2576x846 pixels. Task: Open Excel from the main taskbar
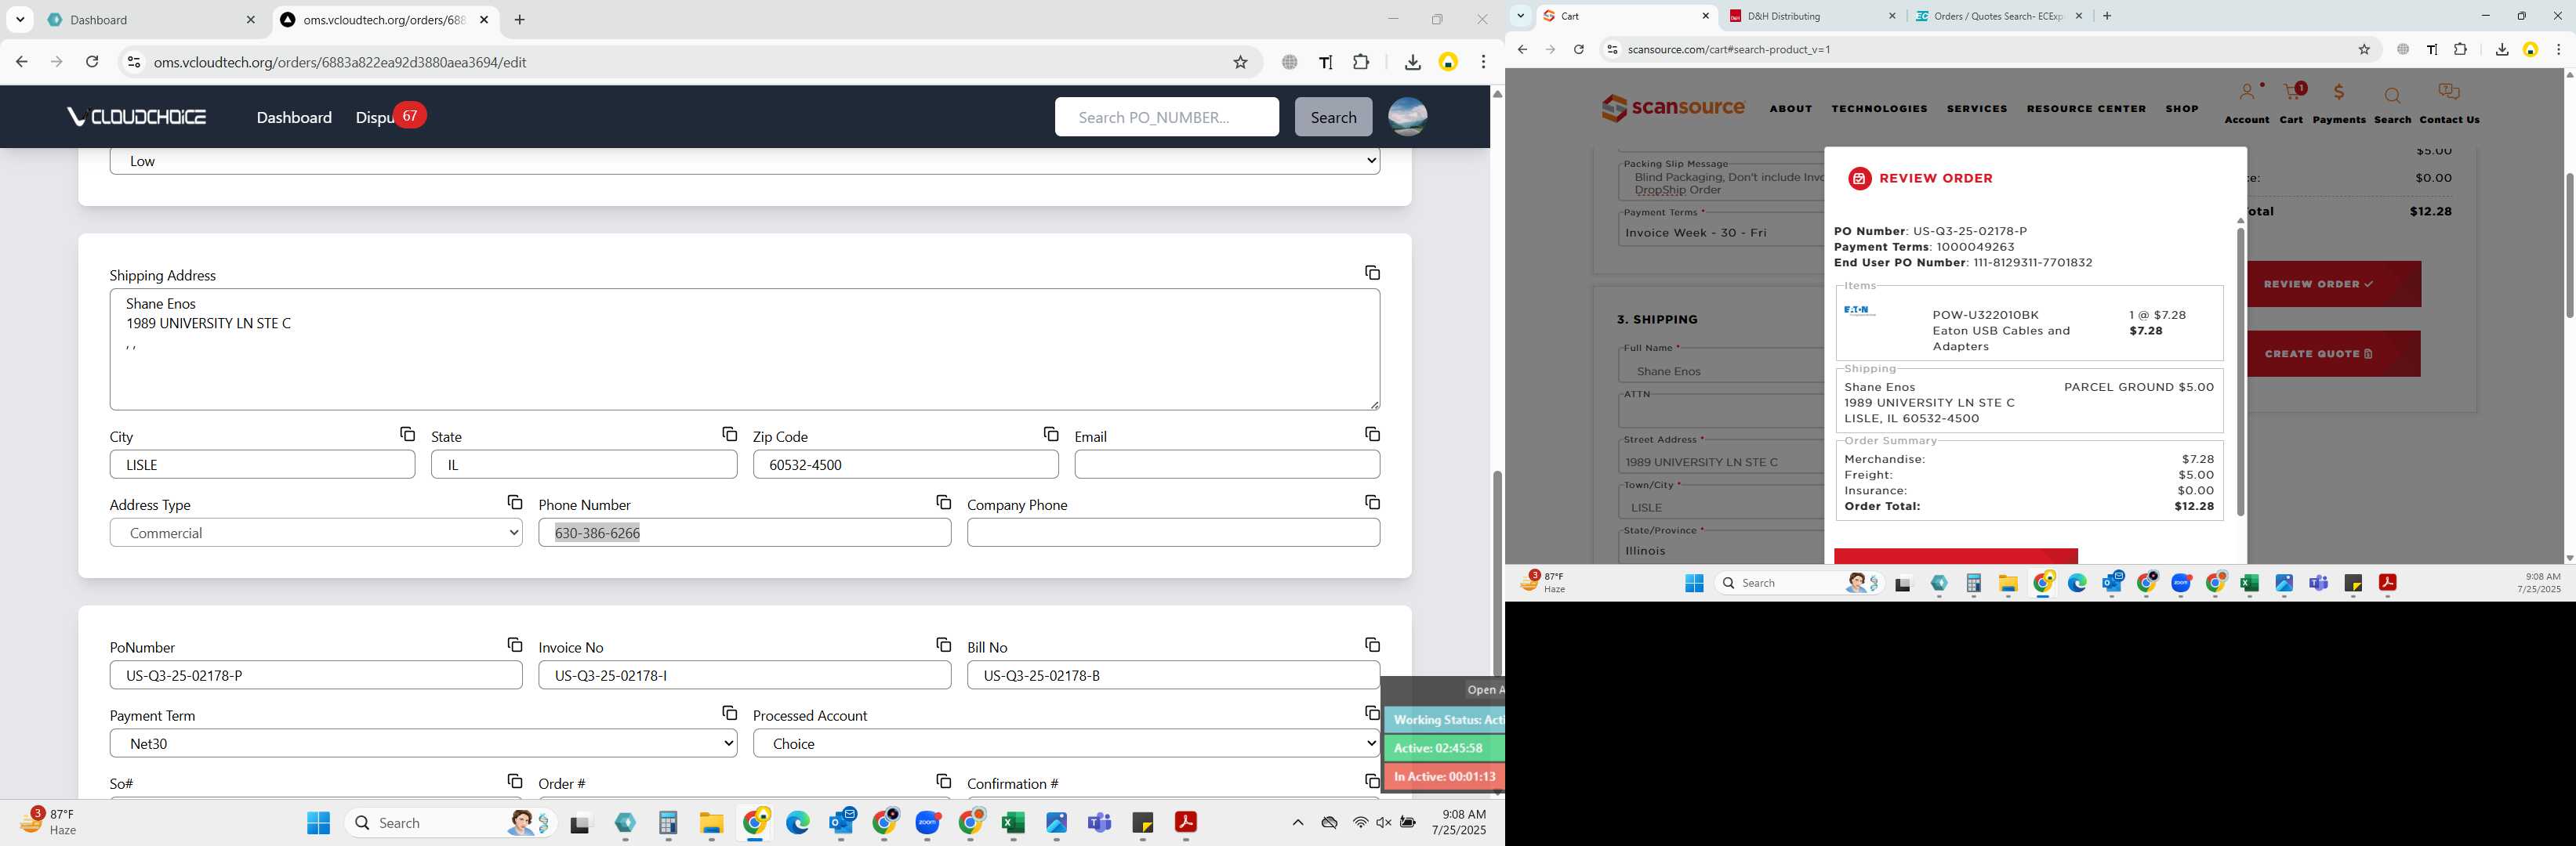pyautogui.click(x=1013, y=823)
